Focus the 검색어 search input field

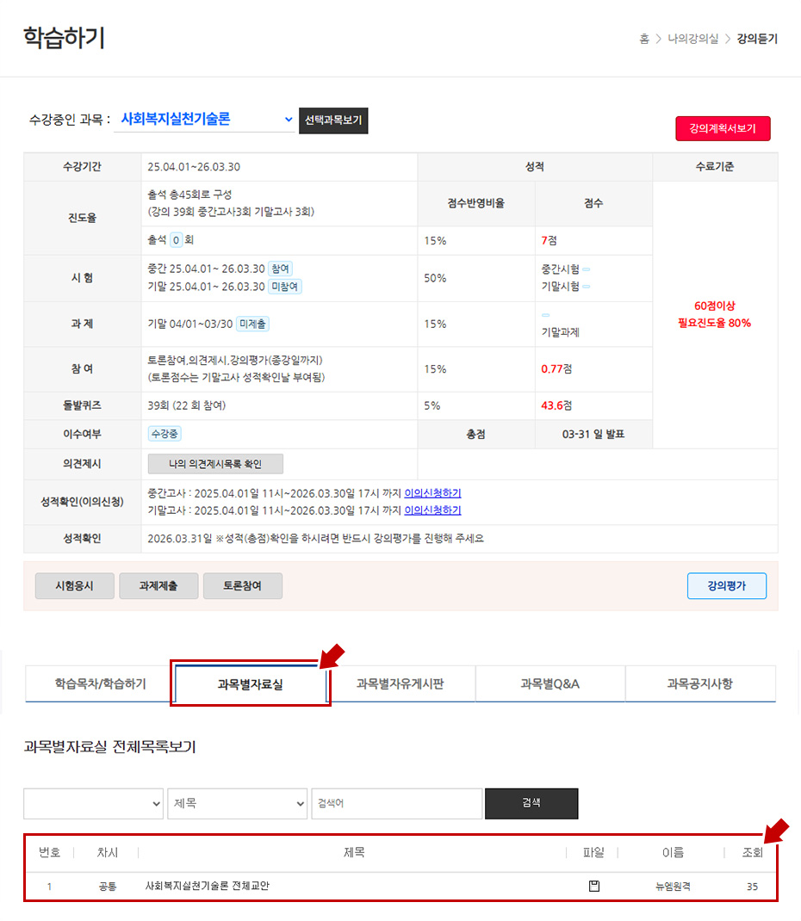coord(396,803)
